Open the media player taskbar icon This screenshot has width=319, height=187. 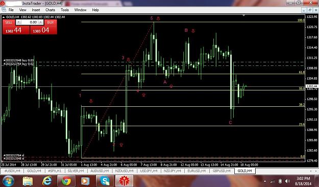pyautogui.click(x=85, y=181)
